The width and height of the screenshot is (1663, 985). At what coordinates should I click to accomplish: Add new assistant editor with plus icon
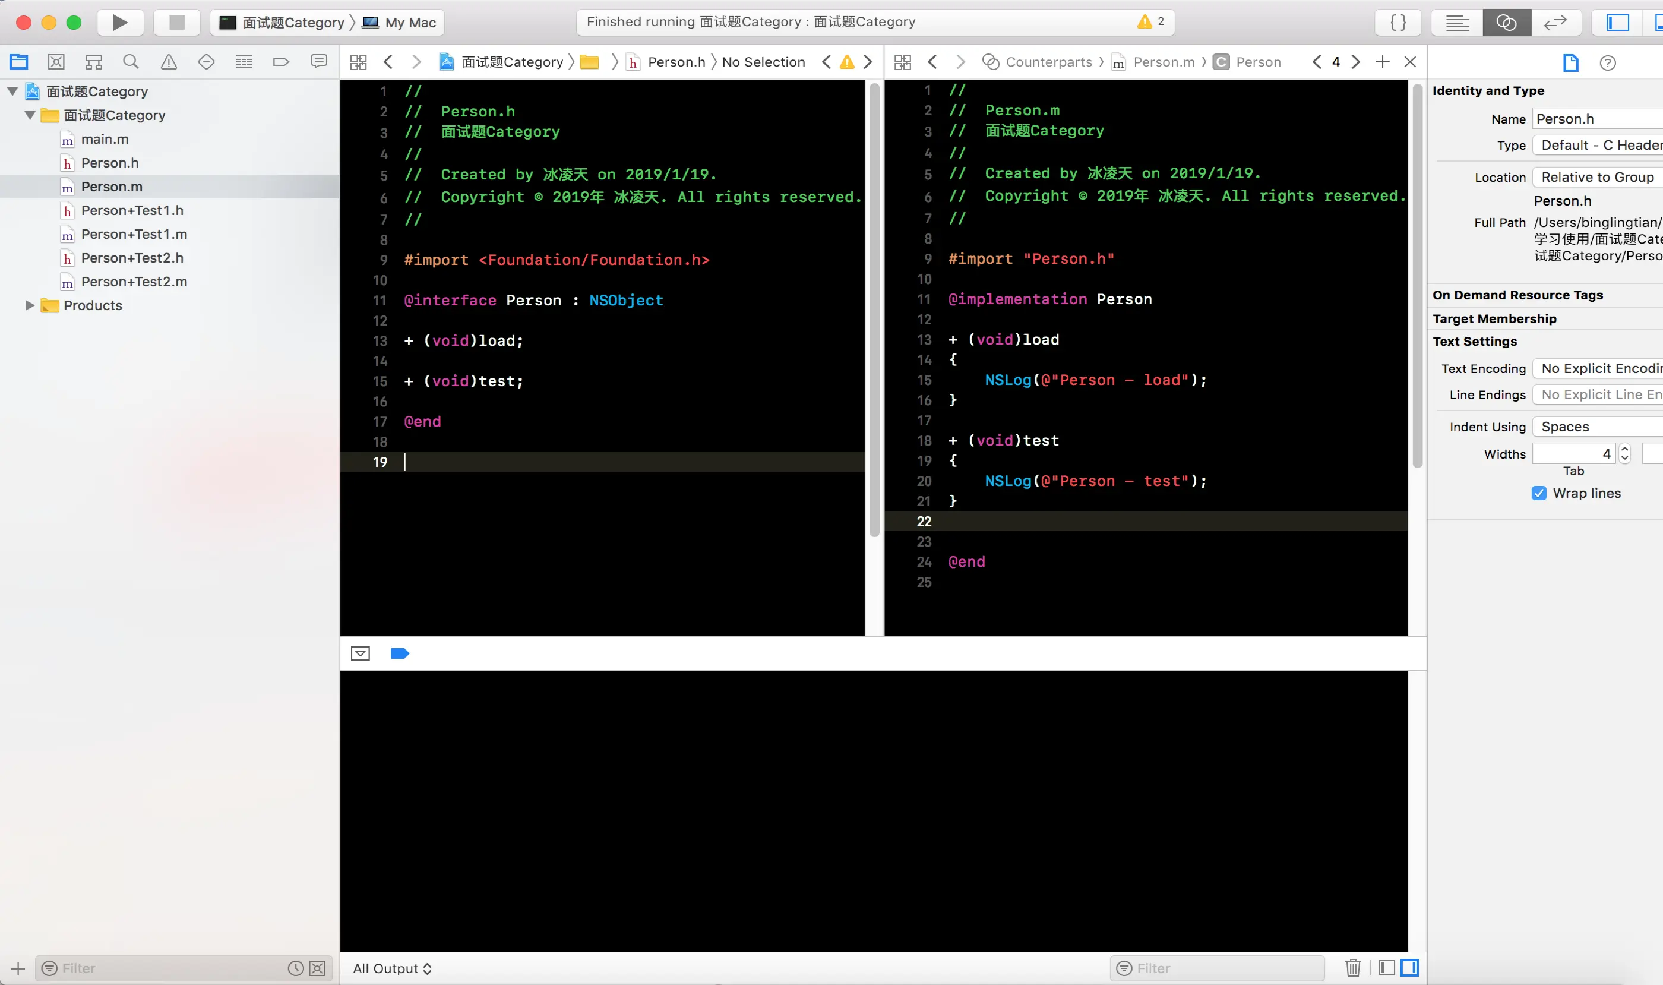pyautogui.click(x=1382, y=62)
